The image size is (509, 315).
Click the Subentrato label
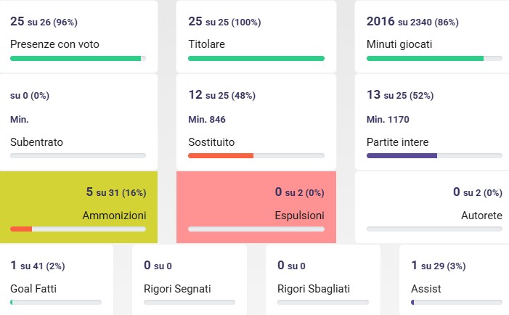pyautogui.click(x=36, y=142)
